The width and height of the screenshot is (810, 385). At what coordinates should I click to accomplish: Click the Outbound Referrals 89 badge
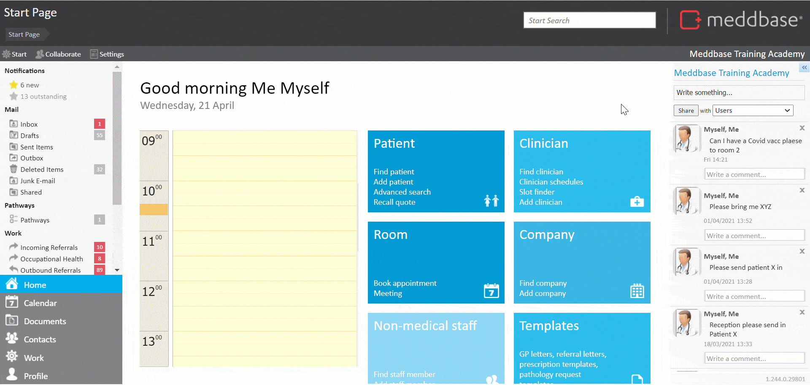coord(100,270)
